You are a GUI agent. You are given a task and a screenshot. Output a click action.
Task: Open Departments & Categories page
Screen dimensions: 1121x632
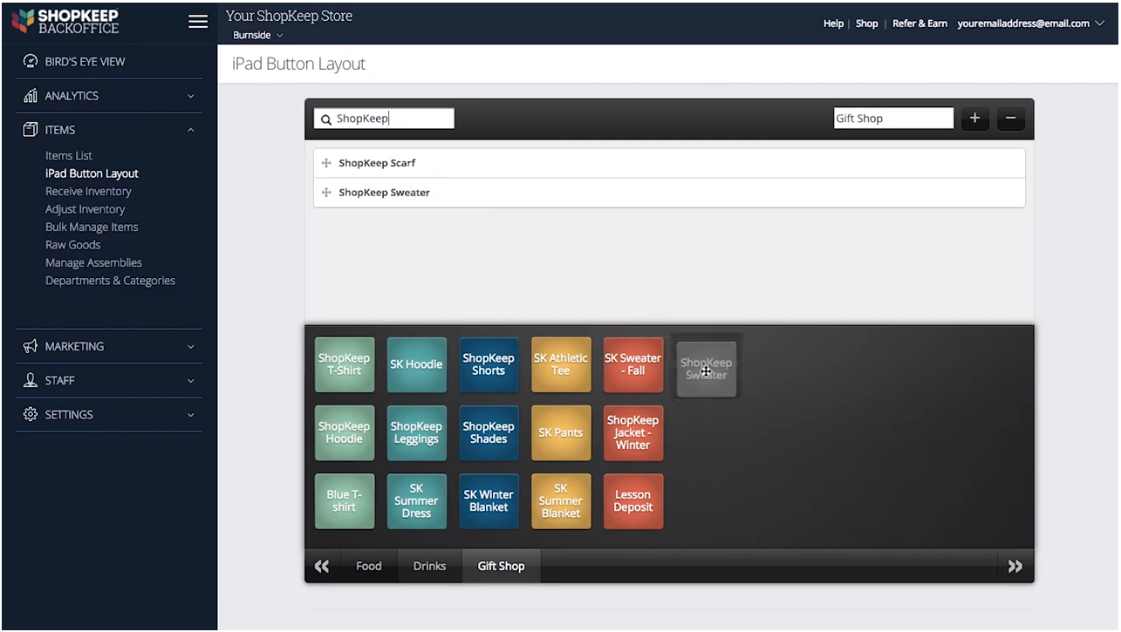(x=110, y=281)
